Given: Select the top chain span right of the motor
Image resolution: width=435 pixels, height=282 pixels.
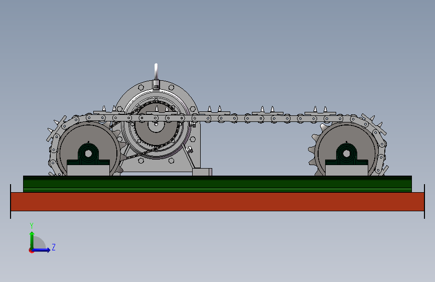Looking at the screenshot, I should tap(268, 118).
